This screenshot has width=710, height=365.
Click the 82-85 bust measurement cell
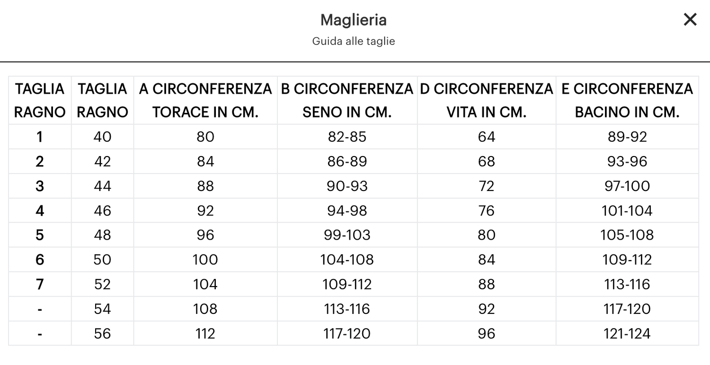click(347, 137)
